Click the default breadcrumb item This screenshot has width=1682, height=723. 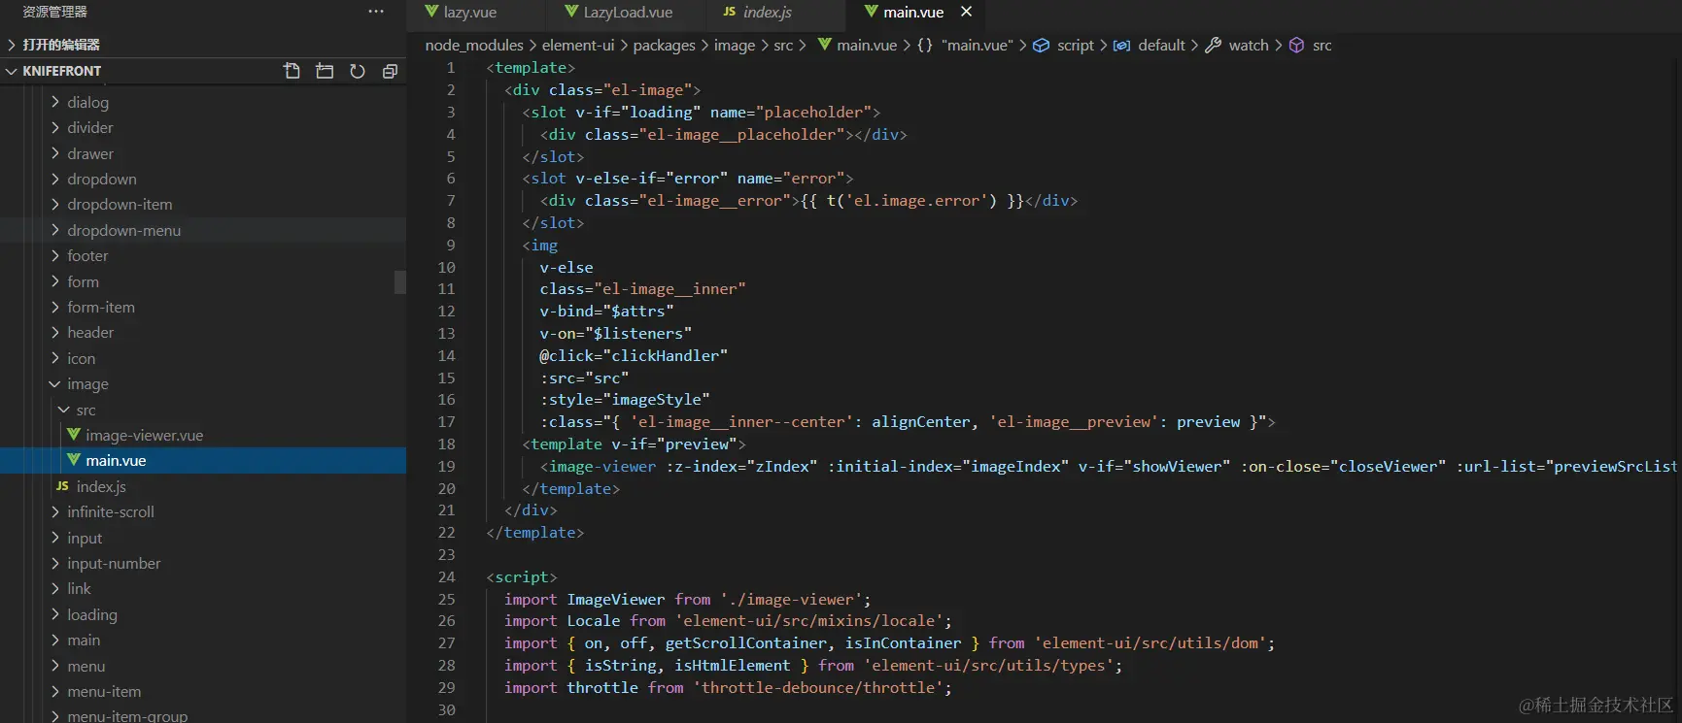(x=1161, y=45)
